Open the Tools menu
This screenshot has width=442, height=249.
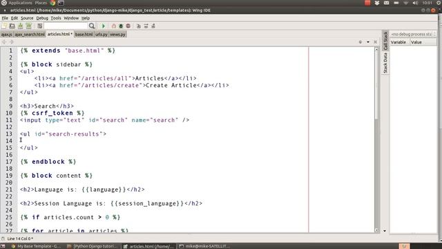56,18
